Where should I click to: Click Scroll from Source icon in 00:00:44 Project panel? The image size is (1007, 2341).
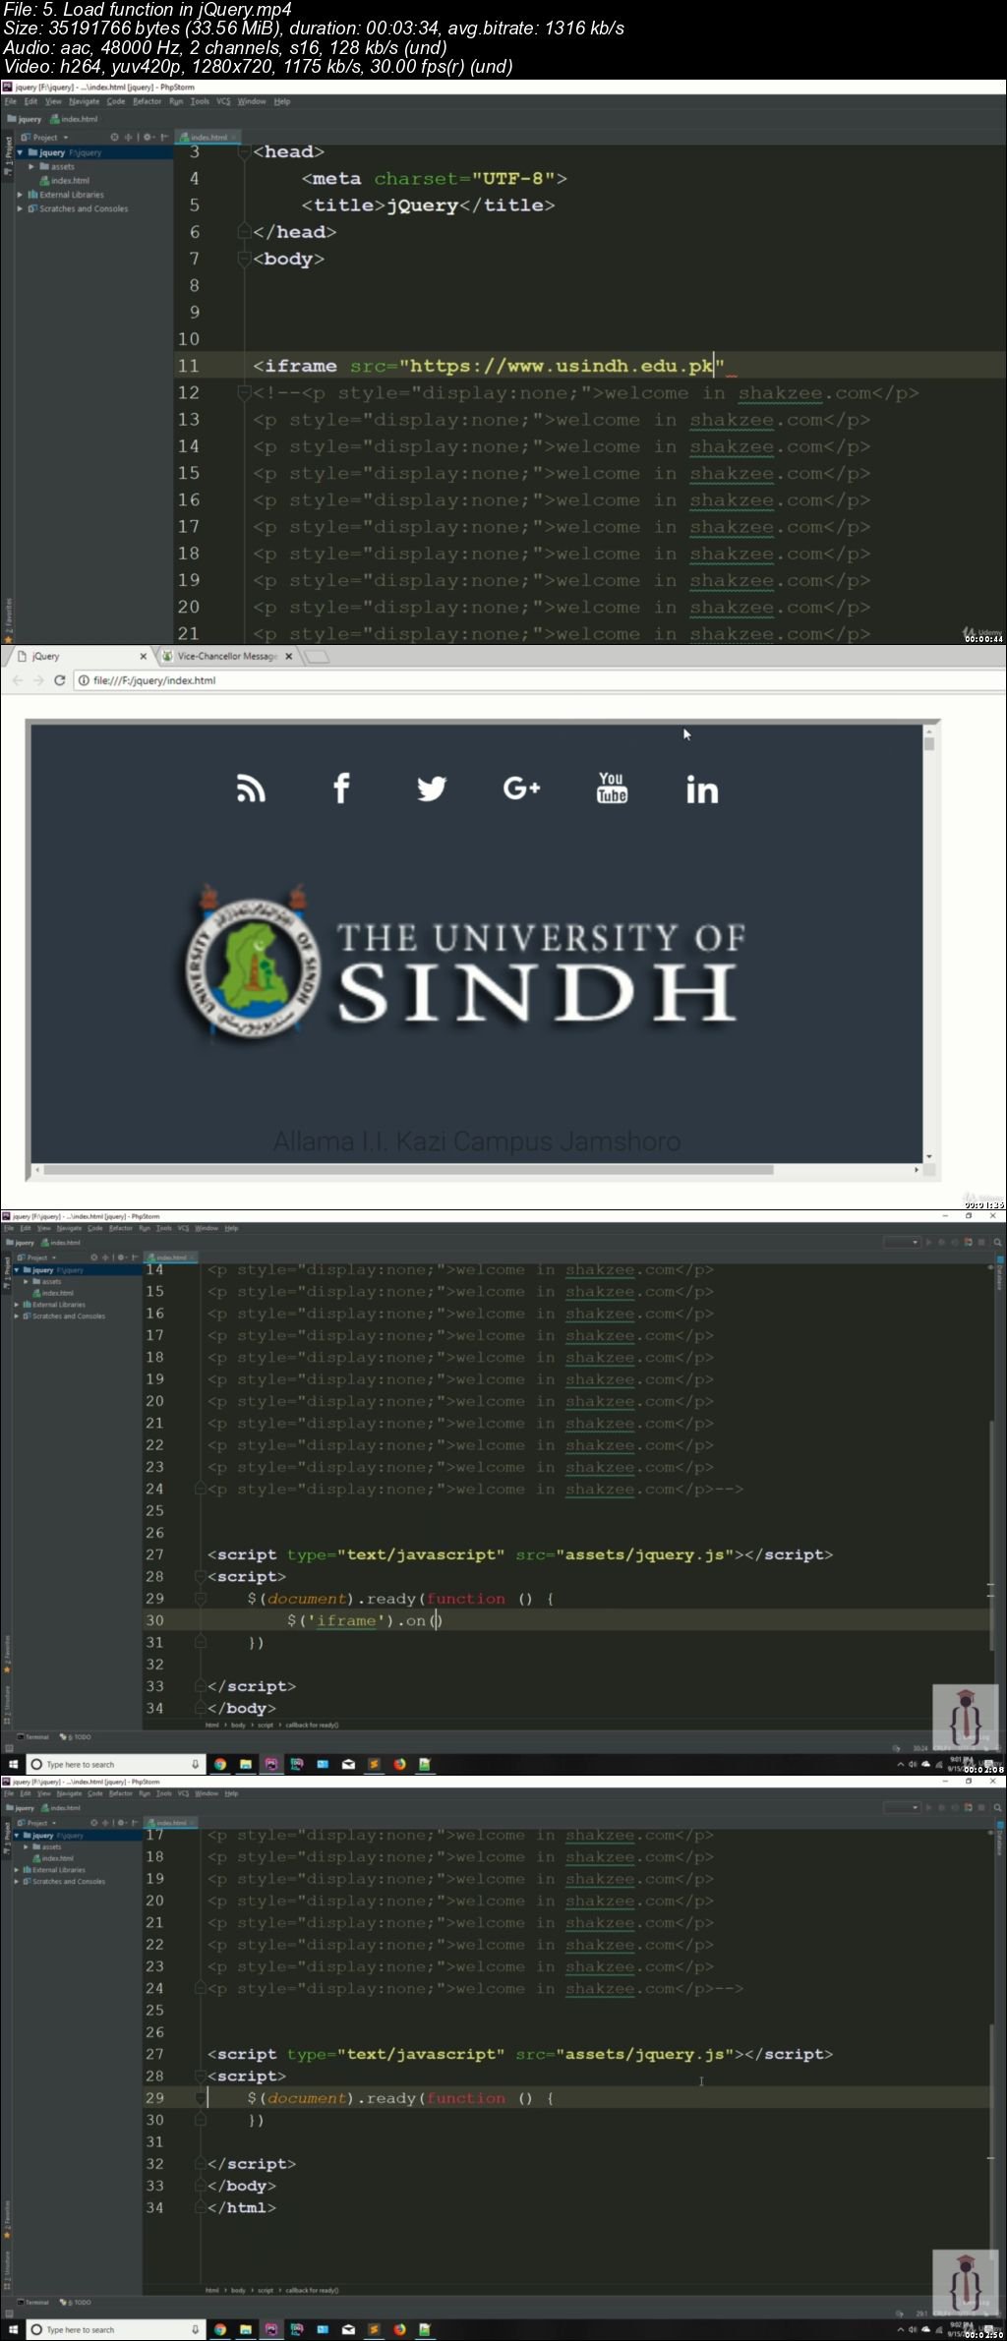point(114,138)
